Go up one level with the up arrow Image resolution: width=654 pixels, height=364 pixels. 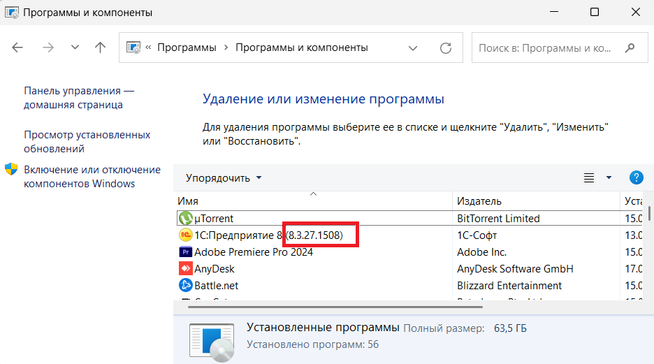click(100, 47)
